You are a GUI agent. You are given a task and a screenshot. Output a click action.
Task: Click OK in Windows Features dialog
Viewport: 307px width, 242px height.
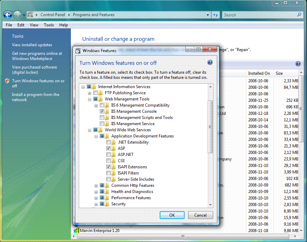coord(172,215)
